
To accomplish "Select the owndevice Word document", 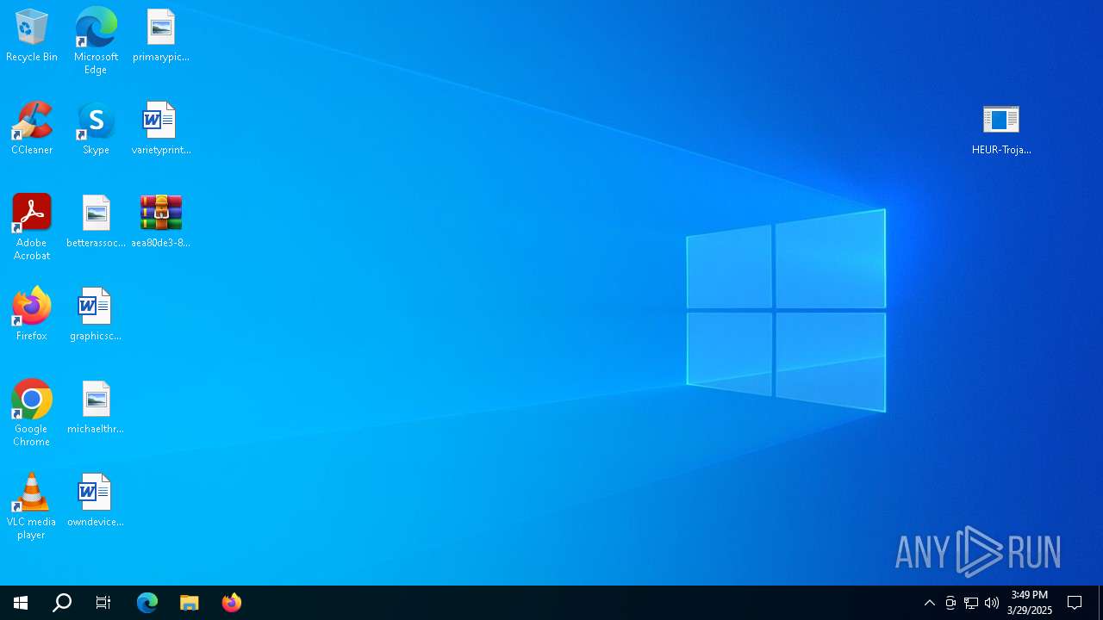I will pos(96,501).
